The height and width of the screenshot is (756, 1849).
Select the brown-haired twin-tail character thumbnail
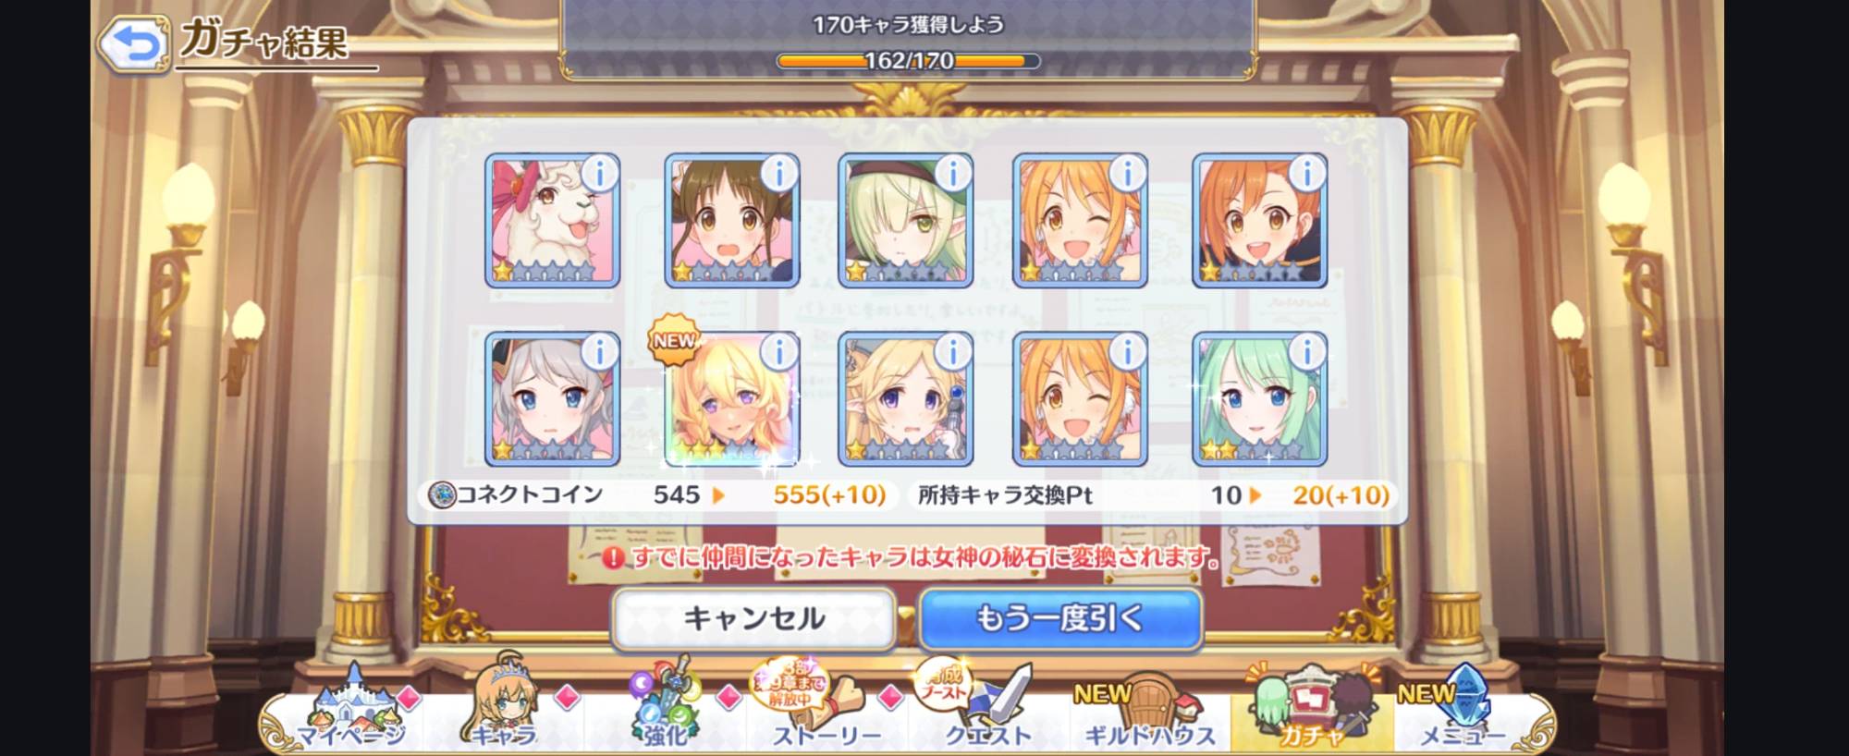pos(731,221)
